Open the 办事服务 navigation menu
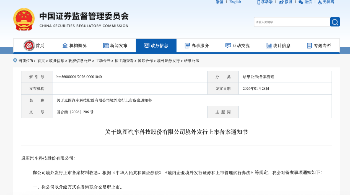This screenshot has height=195, width=350. 197,45
